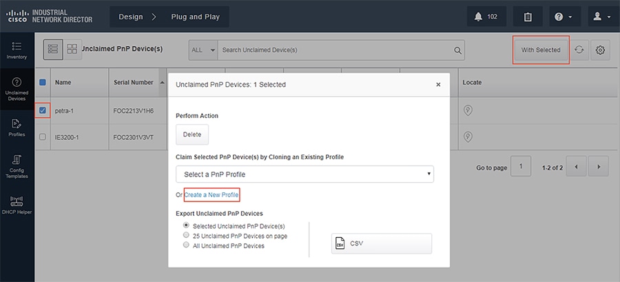This screenshot has height=282, width=620.
Task: Open Config Templates in the sidebar
Action: tap(17, 166)
